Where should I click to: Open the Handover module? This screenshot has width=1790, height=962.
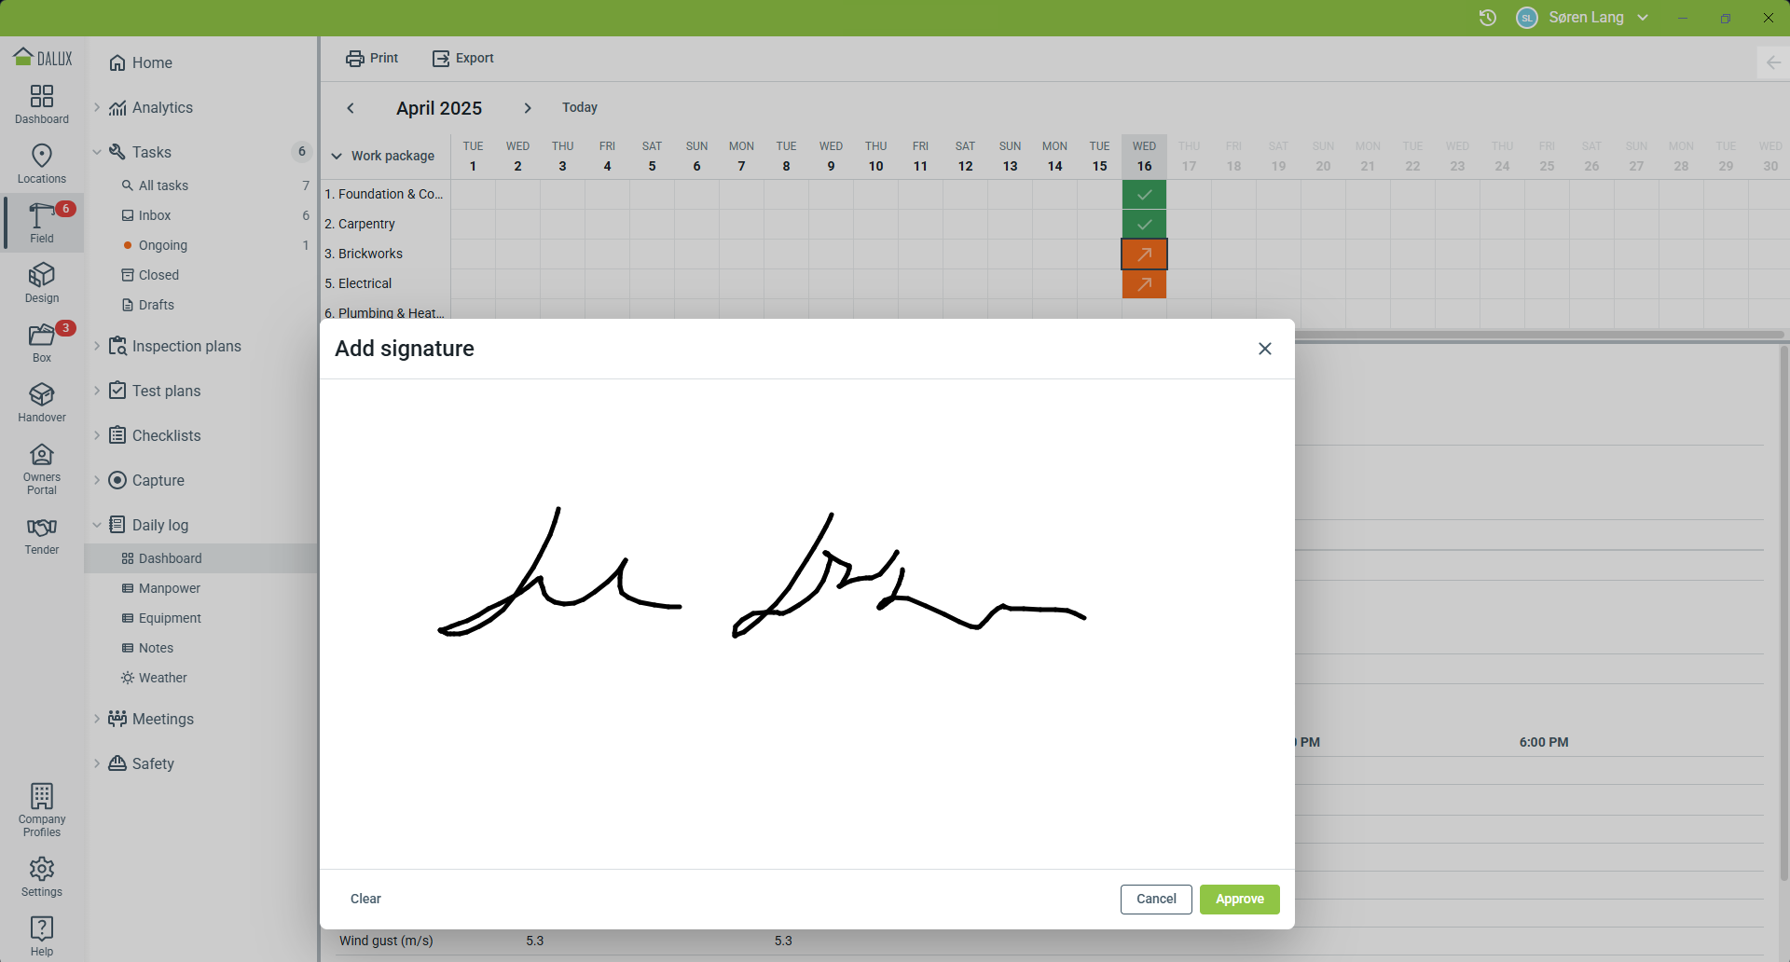(x=42, y=402)
